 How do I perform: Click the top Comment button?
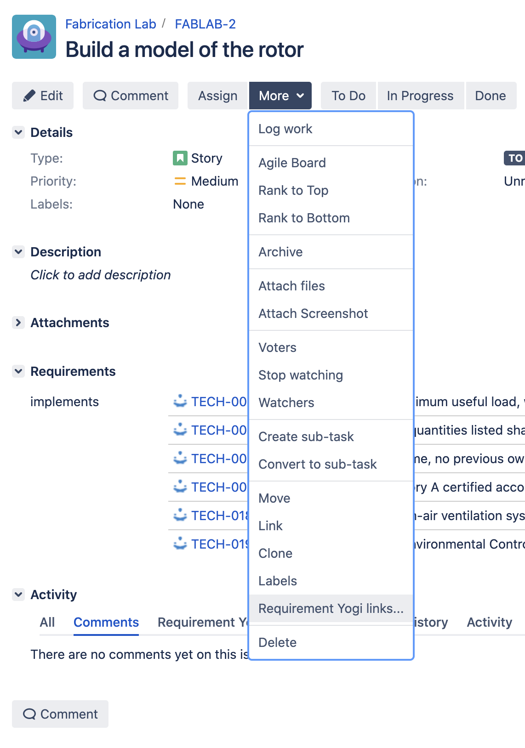pos(131,96)
